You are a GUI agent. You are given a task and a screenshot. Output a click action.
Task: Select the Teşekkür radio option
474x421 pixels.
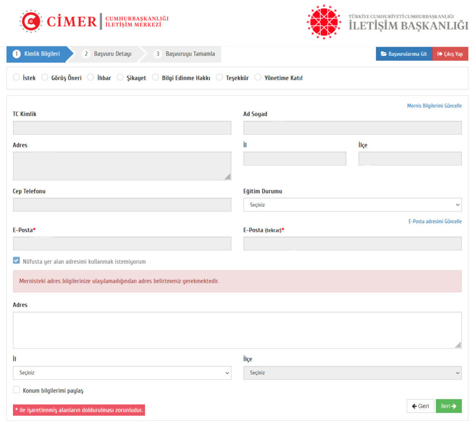click(219, 78)
